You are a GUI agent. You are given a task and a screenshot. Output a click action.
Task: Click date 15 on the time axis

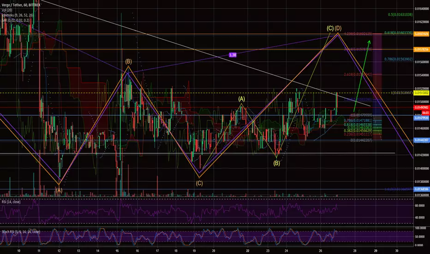[117, 251]
